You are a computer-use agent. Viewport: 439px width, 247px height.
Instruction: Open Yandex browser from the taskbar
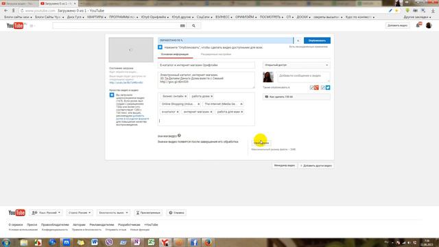pos(165,242)
